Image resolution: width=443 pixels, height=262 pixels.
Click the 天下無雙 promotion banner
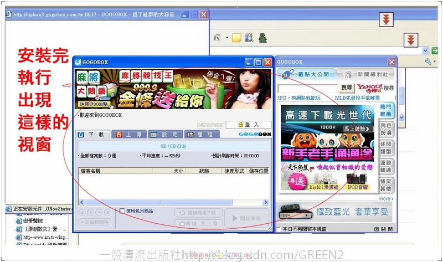coord(327,177)
